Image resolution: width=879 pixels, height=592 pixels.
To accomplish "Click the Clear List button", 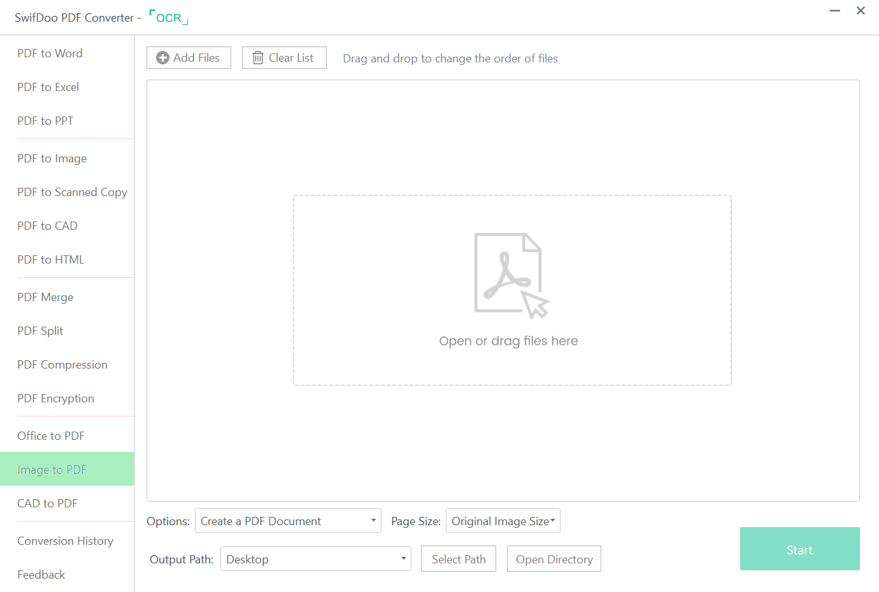I will pos(284,58).
